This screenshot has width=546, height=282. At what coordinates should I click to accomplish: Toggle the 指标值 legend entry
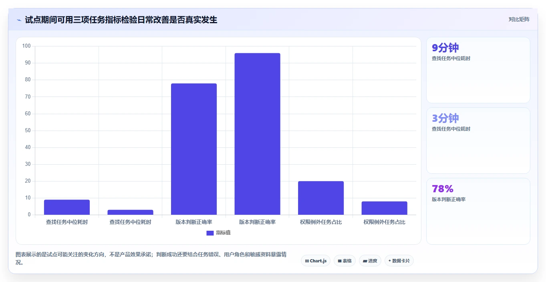(218, 233)
